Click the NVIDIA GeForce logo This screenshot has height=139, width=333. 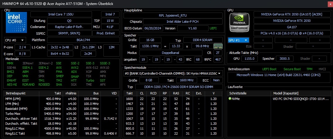point(240,22)
